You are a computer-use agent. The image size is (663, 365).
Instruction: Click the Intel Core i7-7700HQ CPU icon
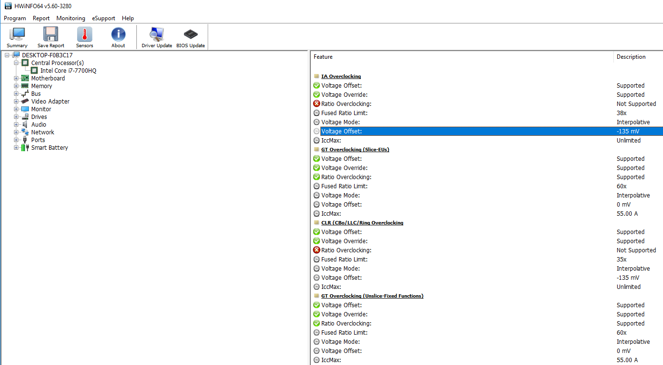34,70
